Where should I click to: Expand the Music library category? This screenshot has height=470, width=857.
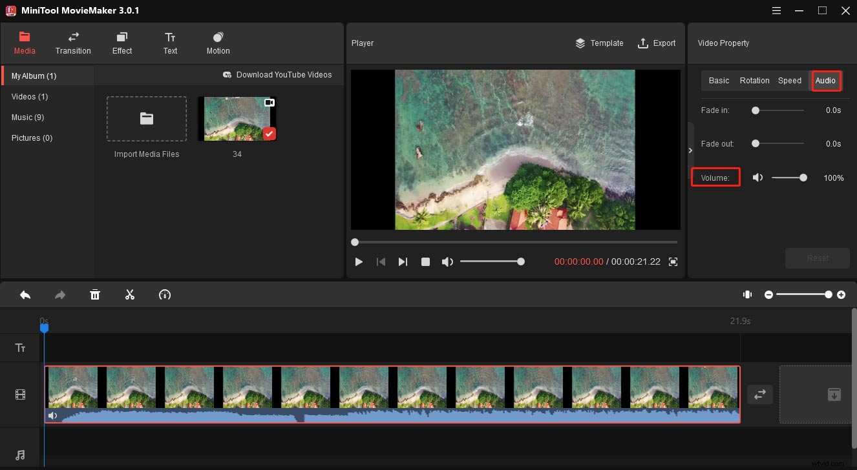28,117
